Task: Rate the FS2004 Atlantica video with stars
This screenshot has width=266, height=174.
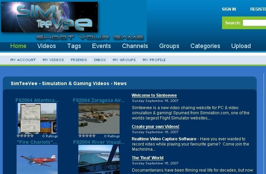Action: coord(25,136)
